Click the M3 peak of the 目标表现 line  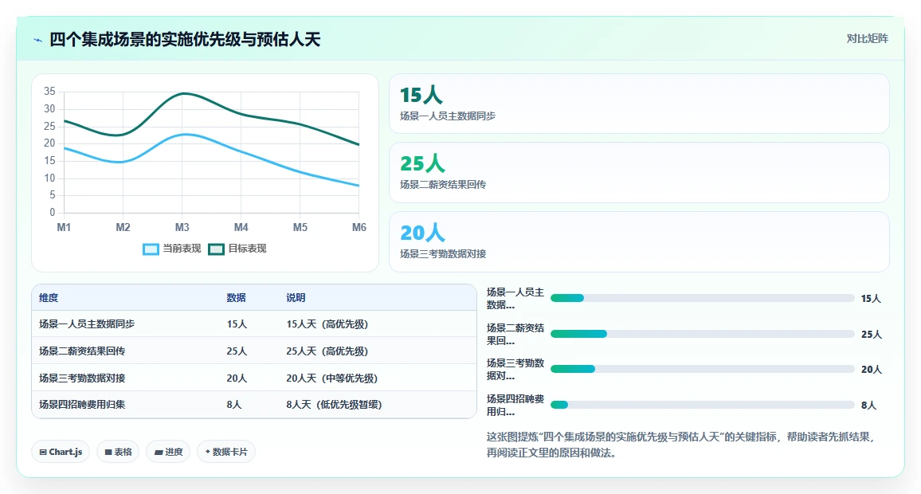(x=183, y=93)
